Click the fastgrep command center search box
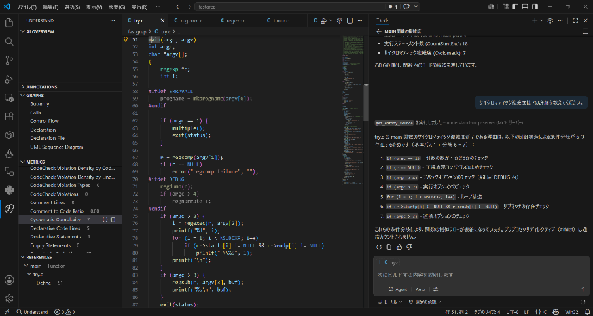 tap(291, 7)
